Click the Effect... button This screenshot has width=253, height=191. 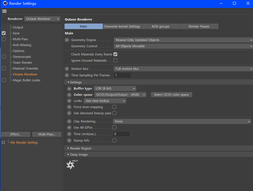16,134
